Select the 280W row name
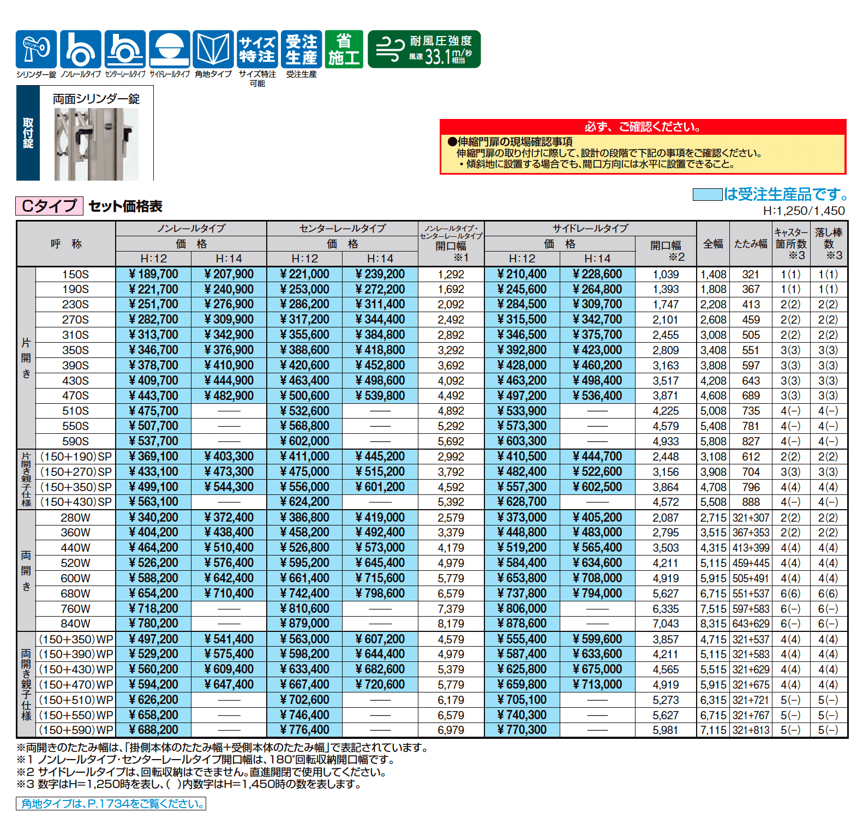 [x=75, y=518]
